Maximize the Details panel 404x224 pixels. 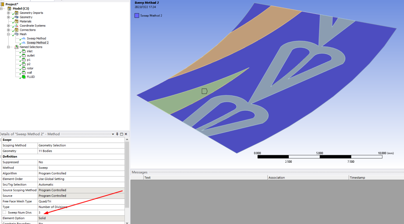122,134
